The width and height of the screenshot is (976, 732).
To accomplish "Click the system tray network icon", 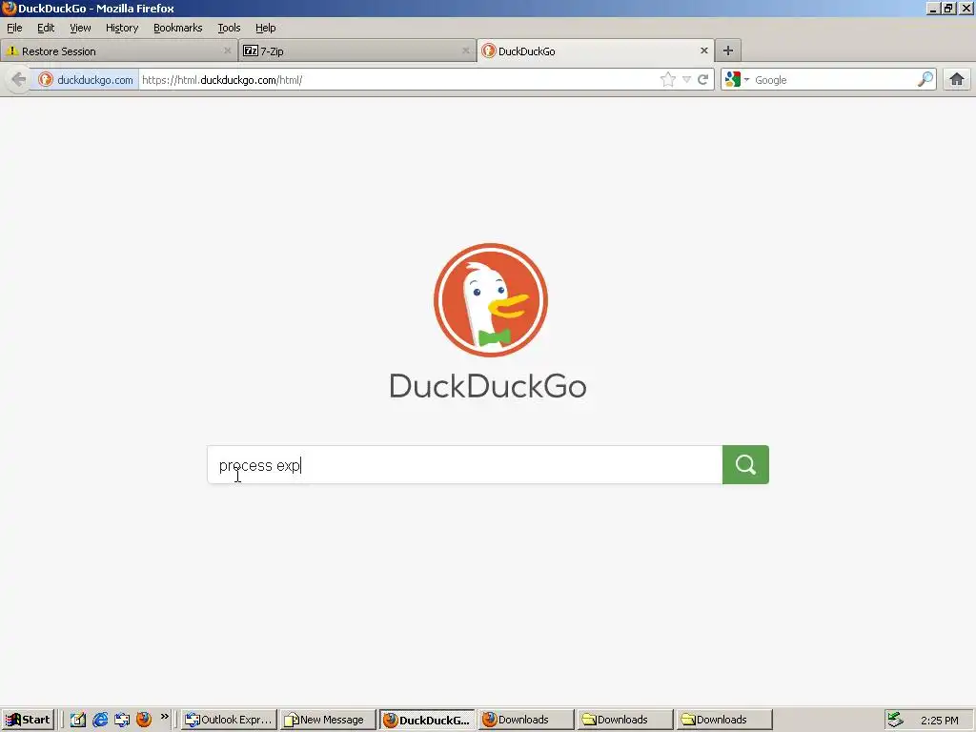I will click(x=895, y=720).
